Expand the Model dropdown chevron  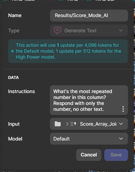(121, 139)
